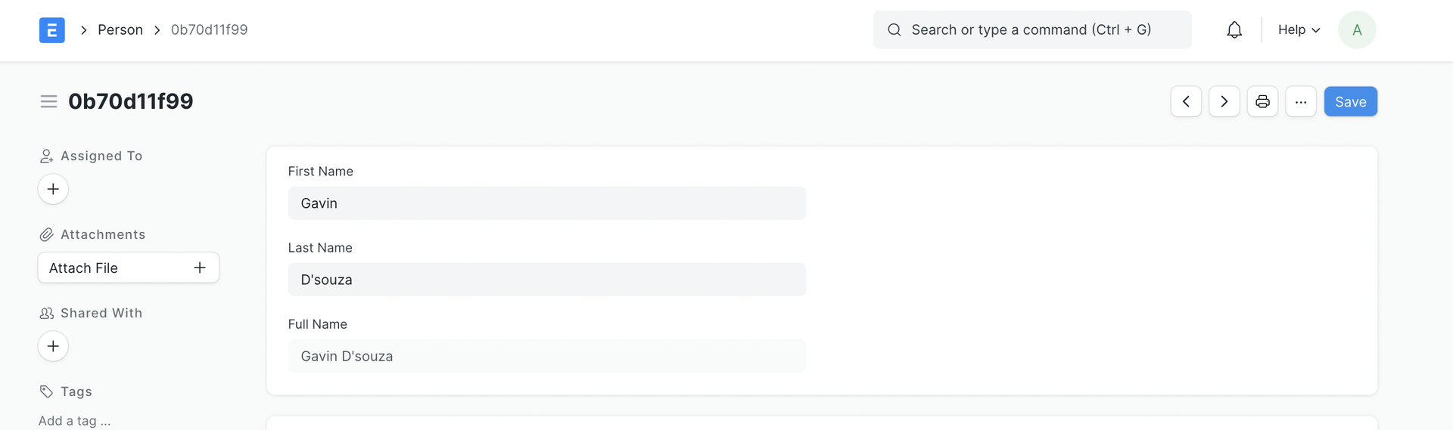Image resolution: width=1453 pixels, height=430 pixels.
Task: Focus the search command bar
Action: pyautogui.click(x=1031, y=30)
